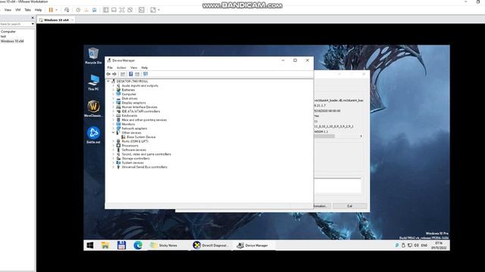The image size is (485, 272).
Task: Enter full screen mode via toolbar icon
Action: (122, 10)
